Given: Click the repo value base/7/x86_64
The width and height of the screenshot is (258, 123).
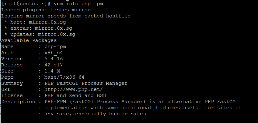Looking at the screenshot, I should [x=64, y=77].
